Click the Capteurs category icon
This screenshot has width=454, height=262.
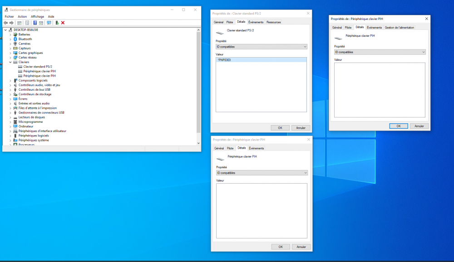coord(15,49)
